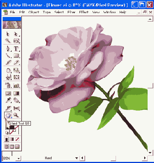Pick the Direct Selection arrow tool
The width and height of the screenshot is (154, 163).
coord(16,34)
